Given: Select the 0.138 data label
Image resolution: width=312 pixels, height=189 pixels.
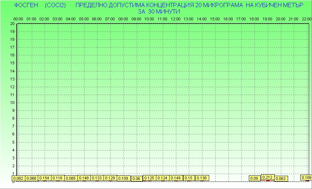Looking at the screenshot, I should click(x=202, y=178).
